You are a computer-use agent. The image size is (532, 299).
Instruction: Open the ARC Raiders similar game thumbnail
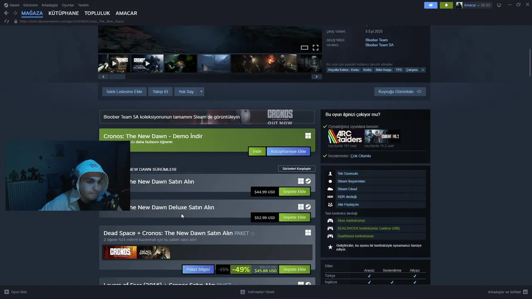click(345, 136)
